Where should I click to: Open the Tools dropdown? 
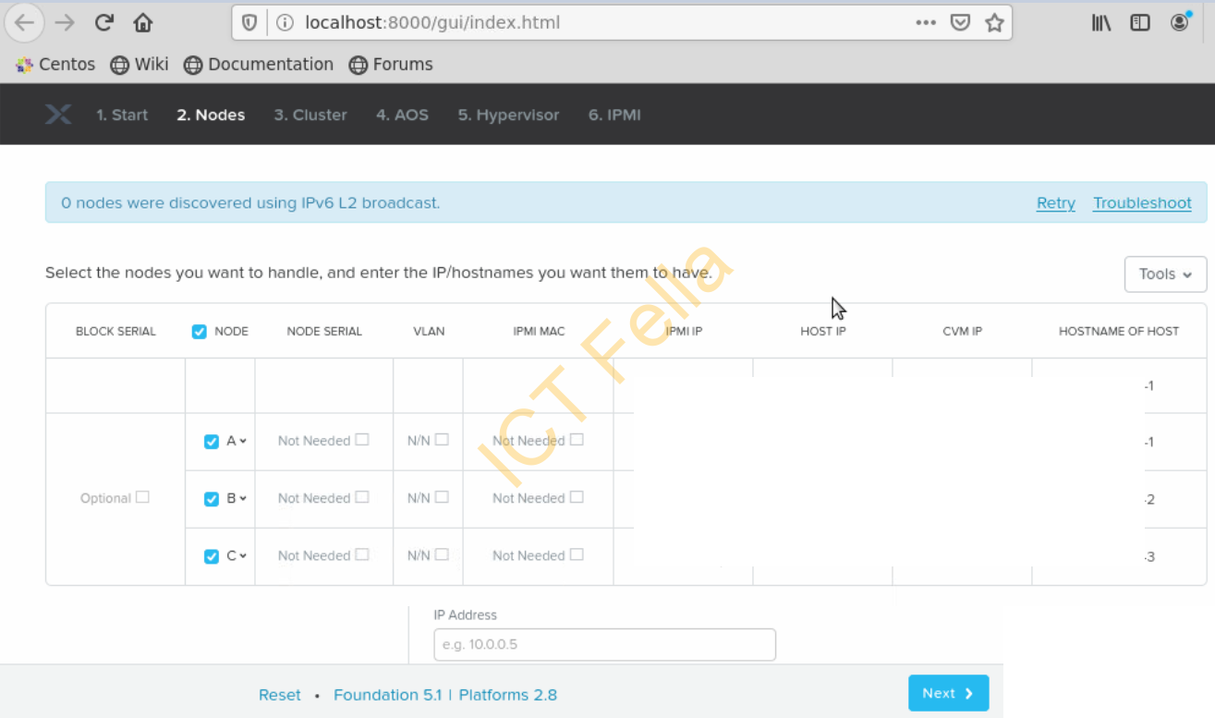pyautogui.click(x=1165, y=274)
